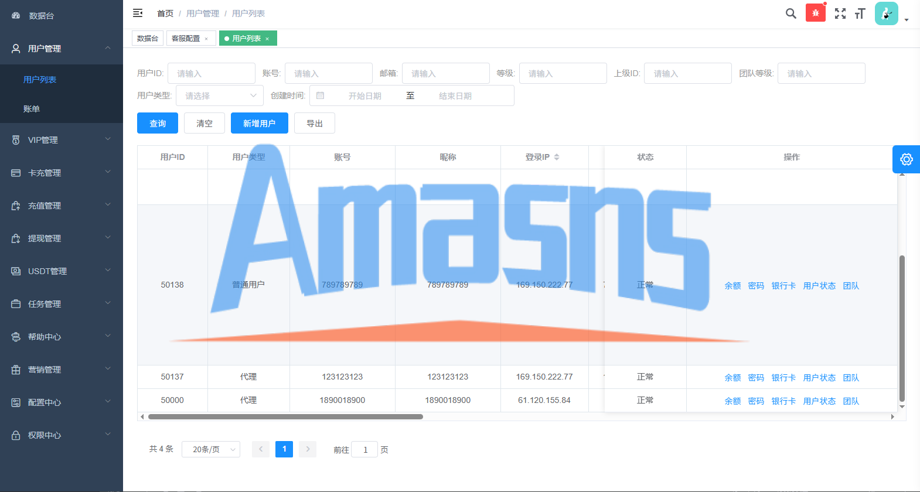Open the header search icon
The width and height of the screenshot is (920, 492).
pyautogui.click(x=791, y=13)
